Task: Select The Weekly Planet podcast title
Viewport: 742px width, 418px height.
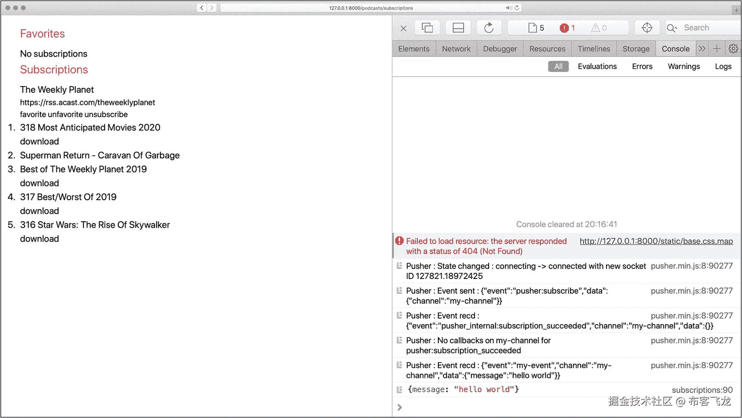Action: click(57, 90)
